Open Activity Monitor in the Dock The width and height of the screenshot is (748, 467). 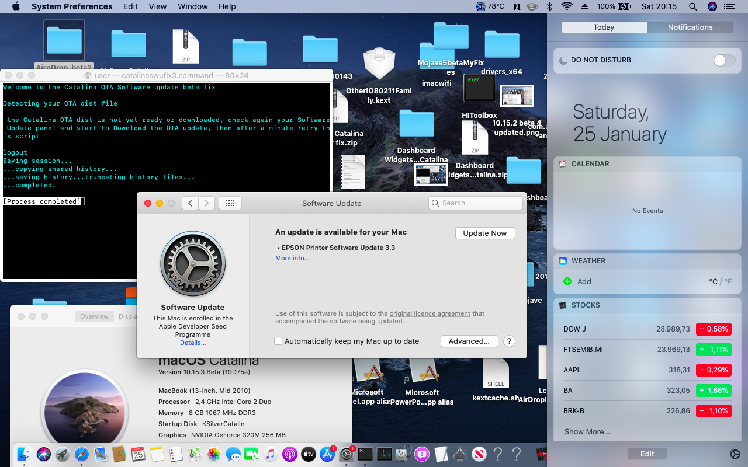(384, 454)
